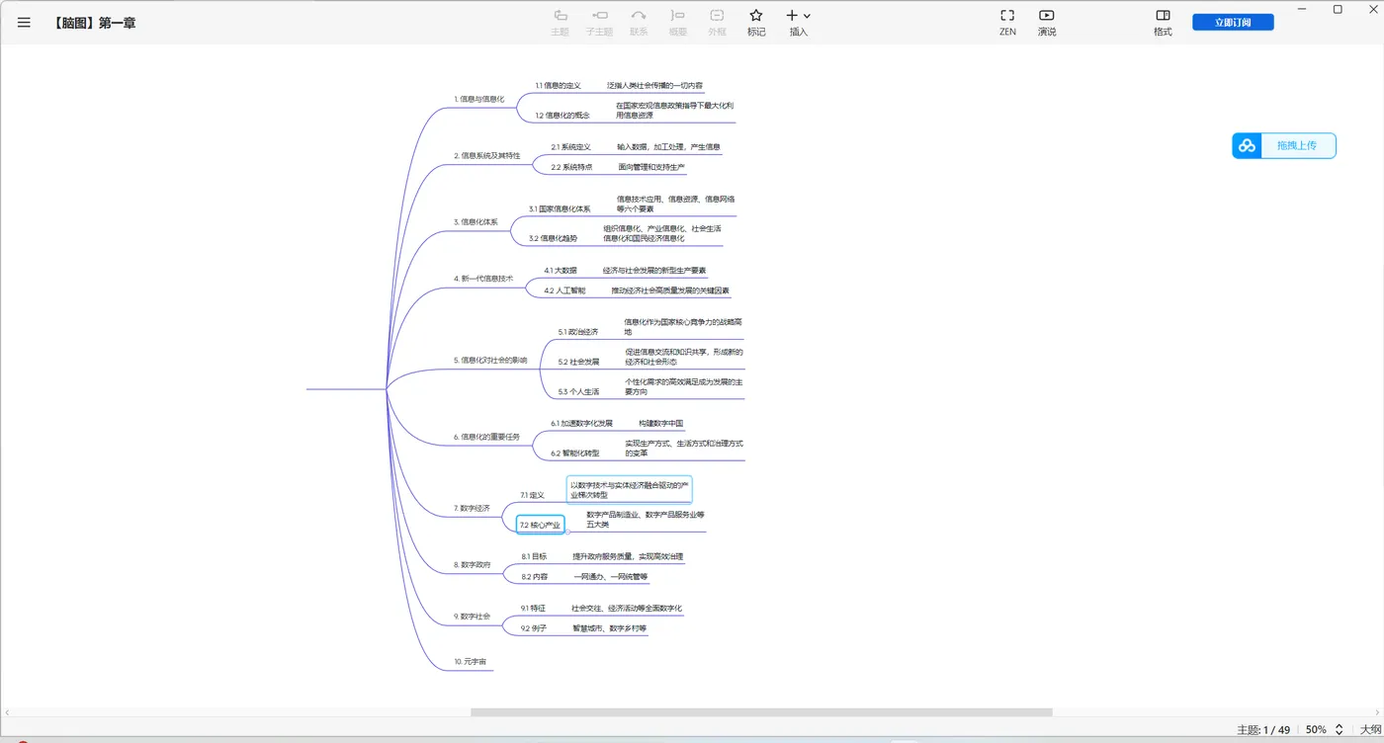The height and width of the screenshot is (743, 1384).
Task: Click node 泛指人类社会传播的一切内容
Action: tap(654, 86)
